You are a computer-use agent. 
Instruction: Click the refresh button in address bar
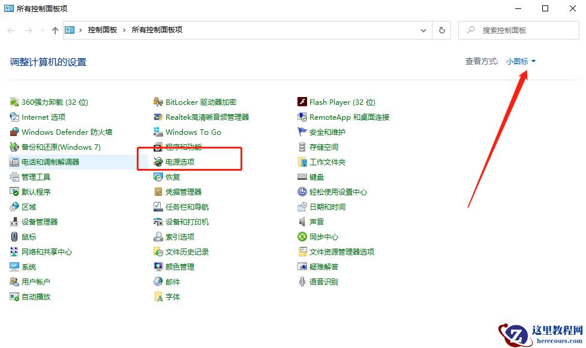tap(442, 30)
